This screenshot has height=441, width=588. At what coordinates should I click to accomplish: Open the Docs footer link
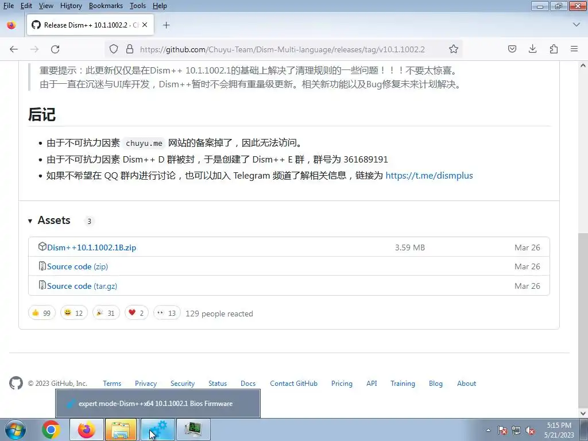coord(248,383)
